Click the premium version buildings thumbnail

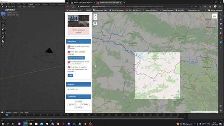click(x=78, y=21)
